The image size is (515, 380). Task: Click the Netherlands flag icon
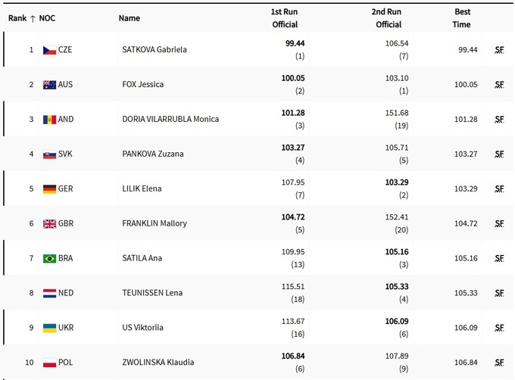(49, 294)
